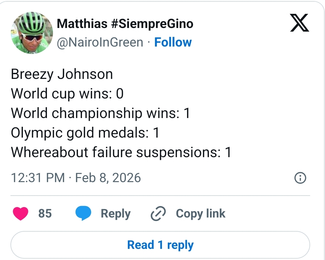Click the chain link copy icon

tap(158, 213)
